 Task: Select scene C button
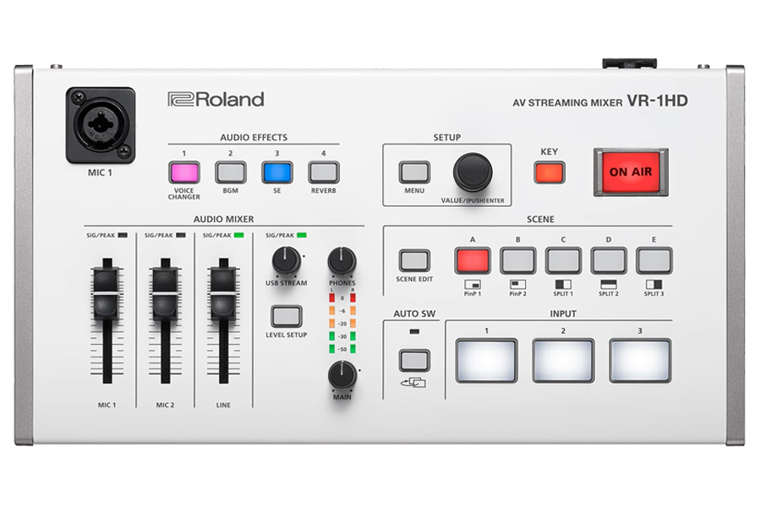[x=563, y=260]
